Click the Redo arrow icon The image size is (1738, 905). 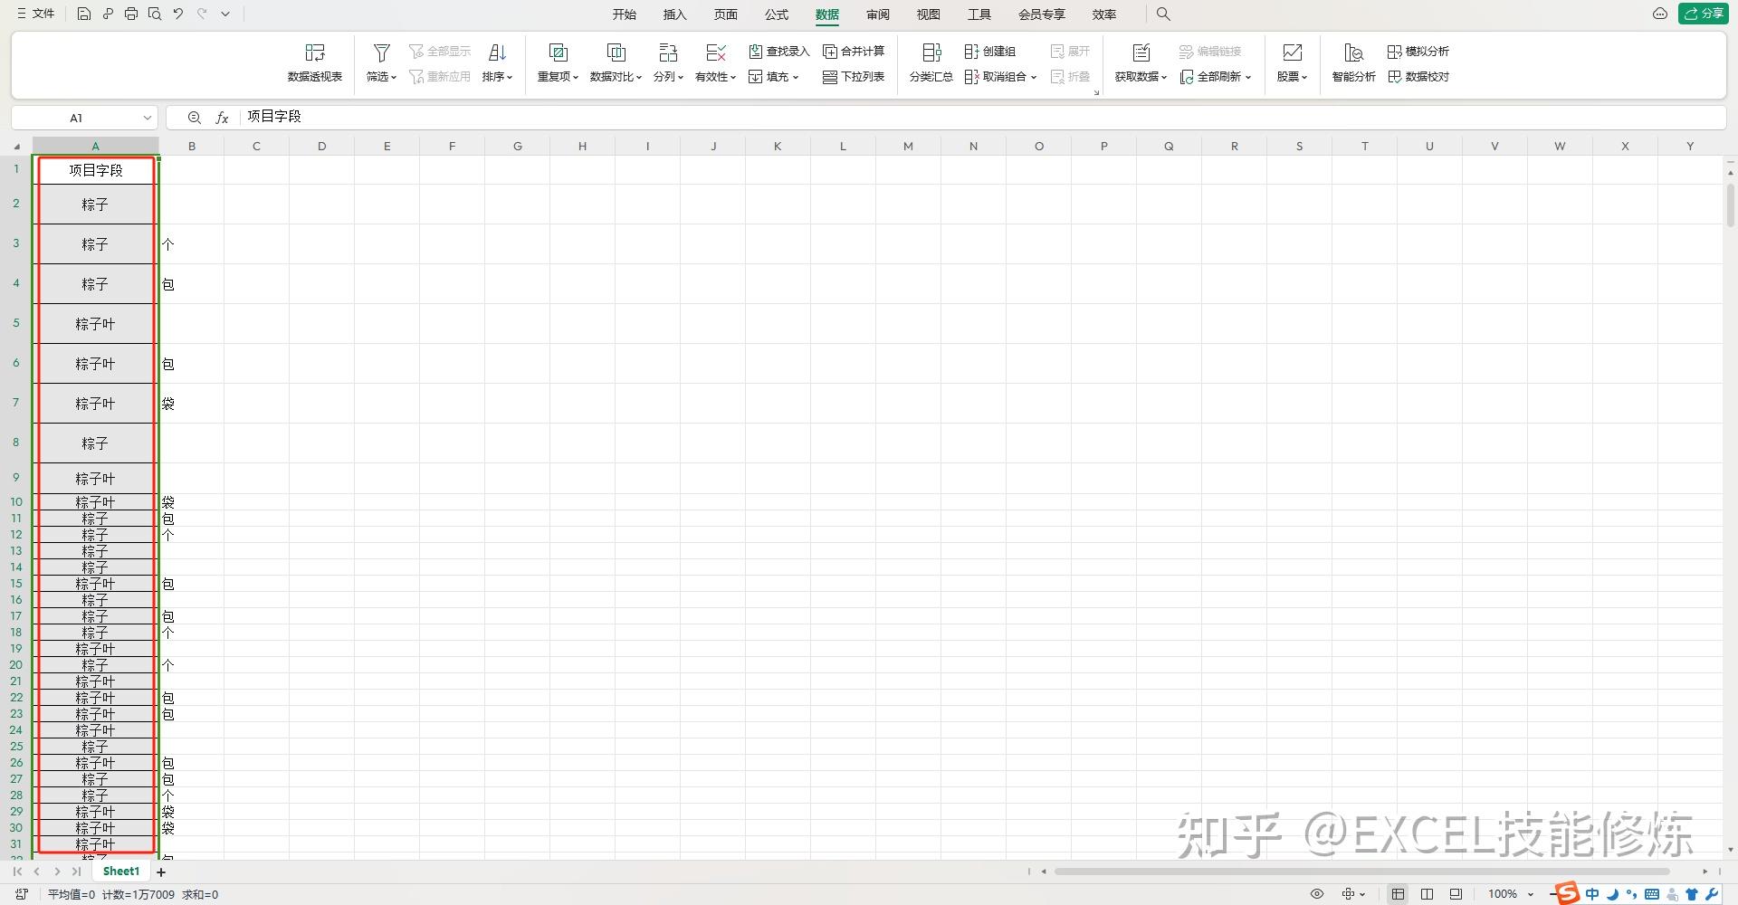(202, 14)
